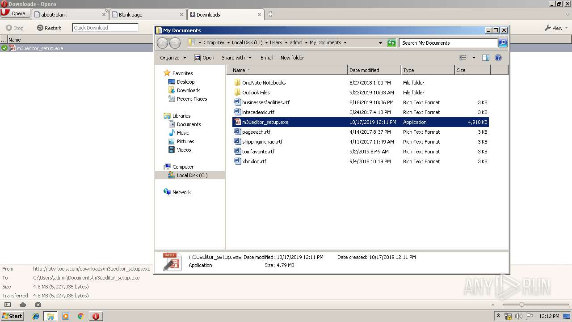
Task: Click Open in Explorer toolbar
Action: [204, 58]
